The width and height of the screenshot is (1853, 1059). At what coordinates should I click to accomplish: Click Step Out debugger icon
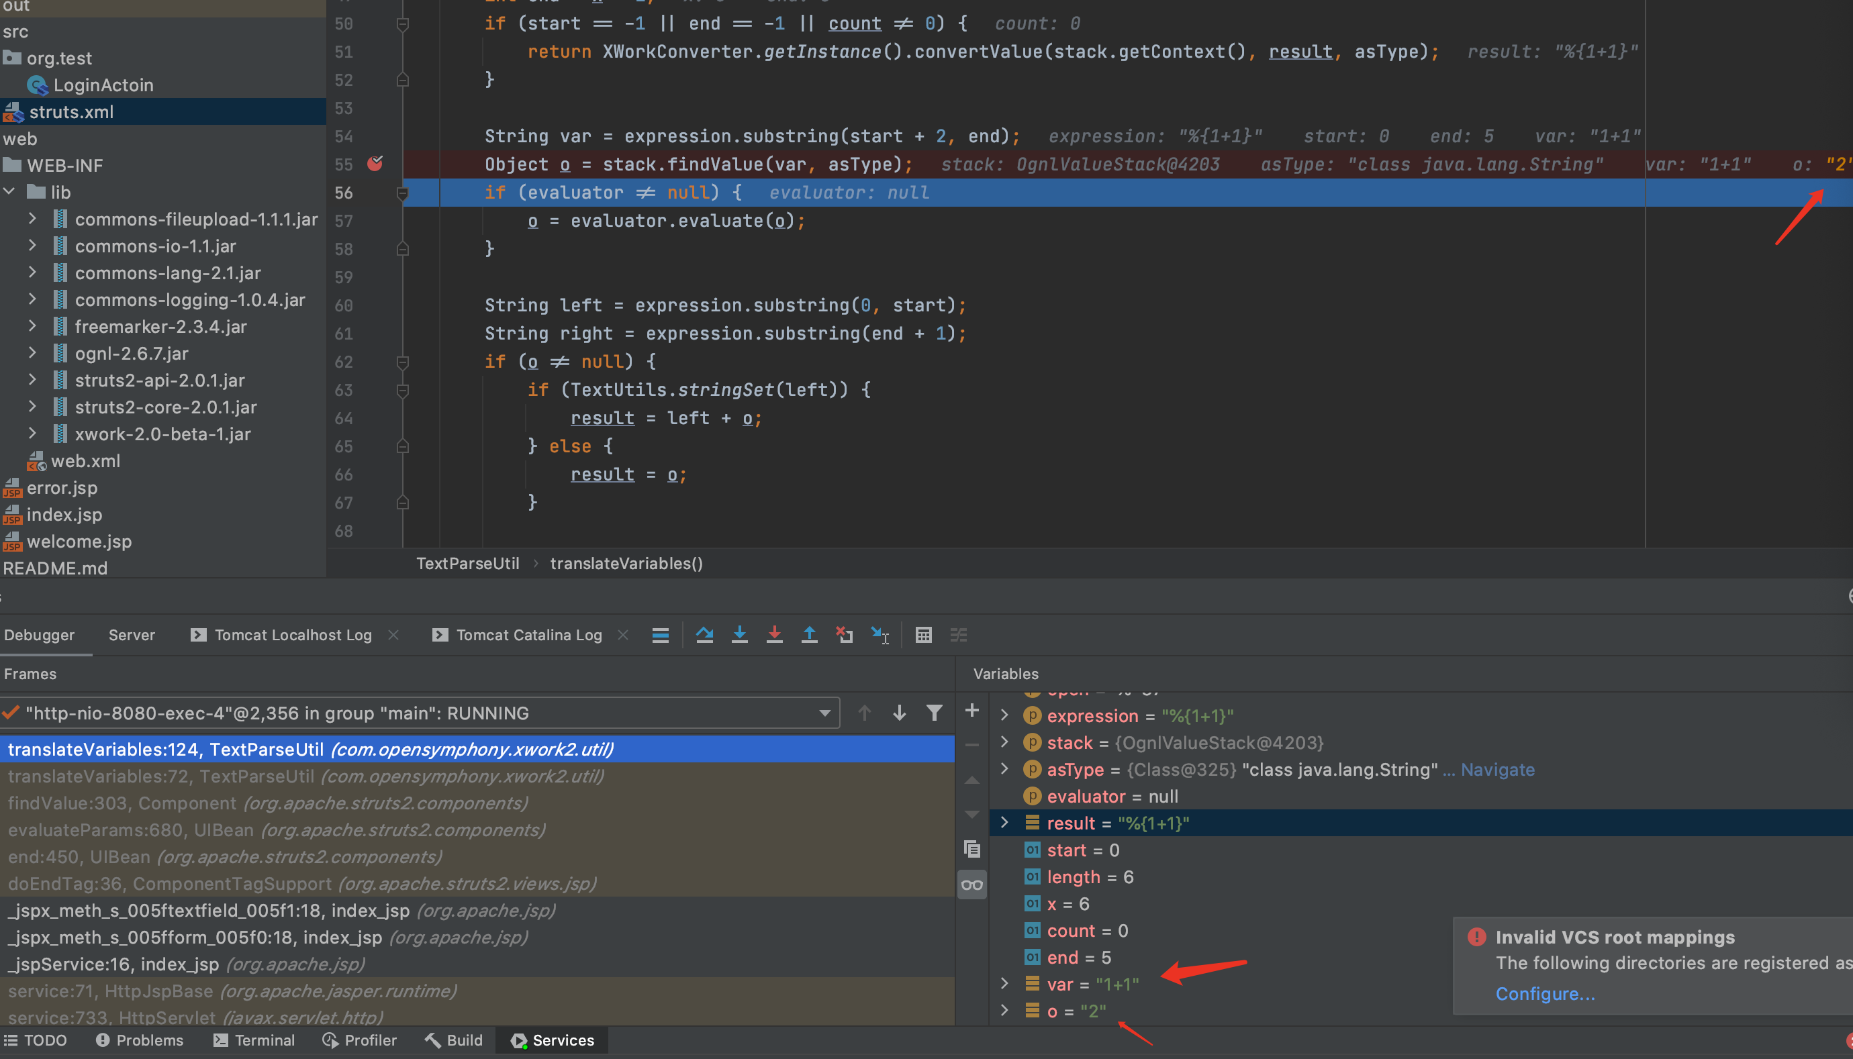[x=809, y=634]
